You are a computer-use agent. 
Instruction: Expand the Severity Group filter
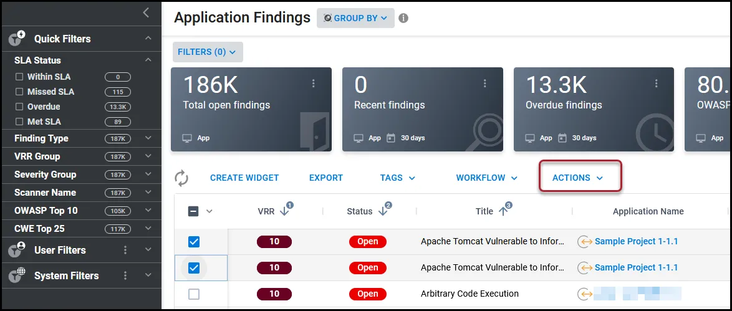click(148, 174)
